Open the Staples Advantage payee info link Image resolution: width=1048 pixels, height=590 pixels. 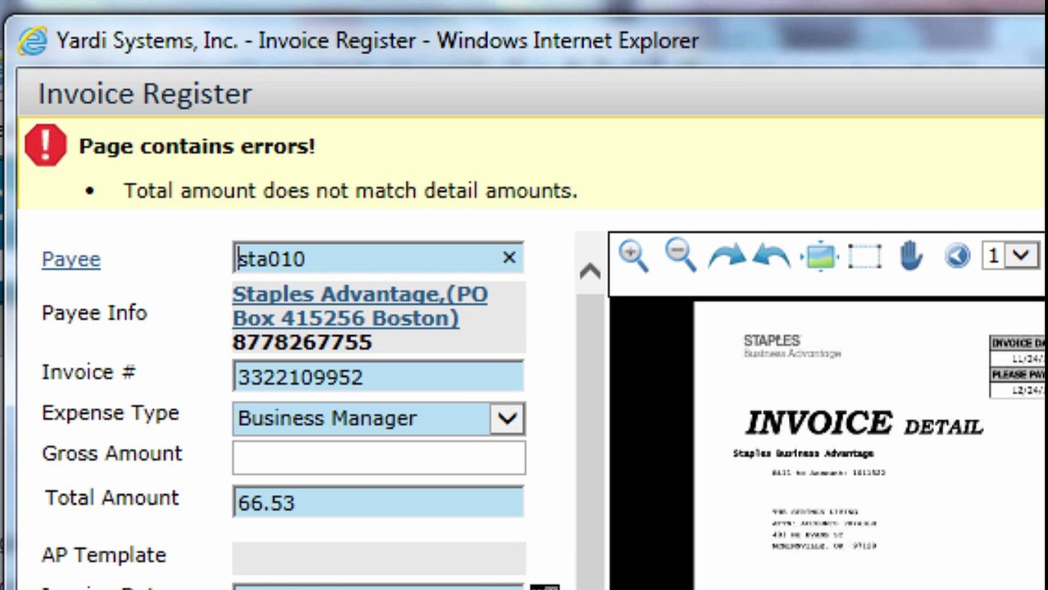coord(360,306)
